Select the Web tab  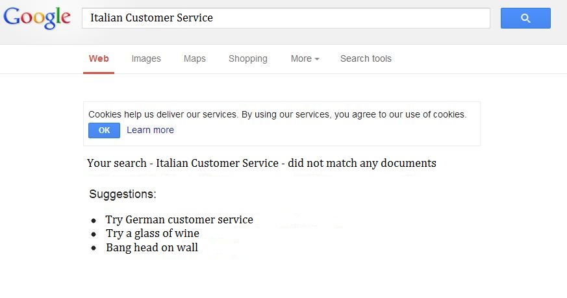point(99,58)
